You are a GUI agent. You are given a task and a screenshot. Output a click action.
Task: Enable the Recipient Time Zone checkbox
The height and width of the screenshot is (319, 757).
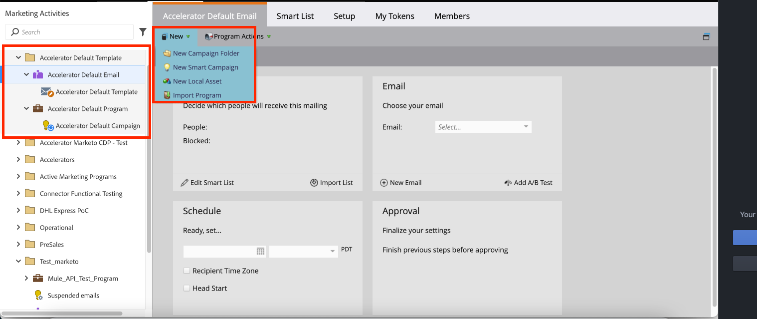(187, 271)
